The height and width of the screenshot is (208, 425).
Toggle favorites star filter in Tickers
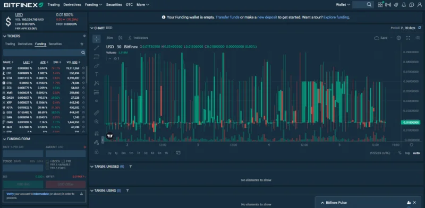(x=82, y=44)
